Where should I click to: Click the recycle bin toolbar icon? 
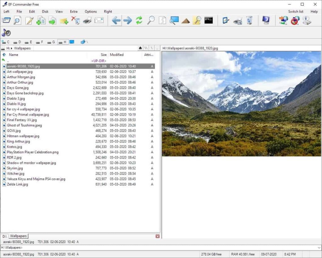(249, 20)
